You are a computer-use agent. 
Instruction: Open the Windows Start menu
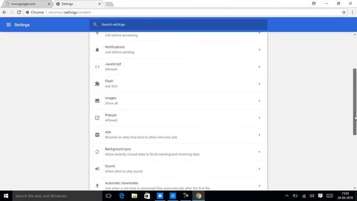pos(6,196)
